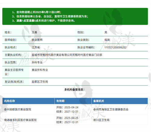Select the 崇川区卫生局 cell
151x132 pixels.
coord(101,120)
